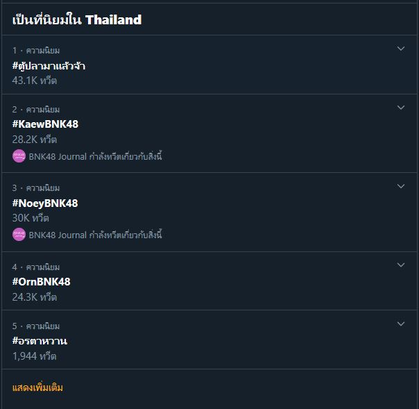Click the 43.1K tweet count

(34, 81)
